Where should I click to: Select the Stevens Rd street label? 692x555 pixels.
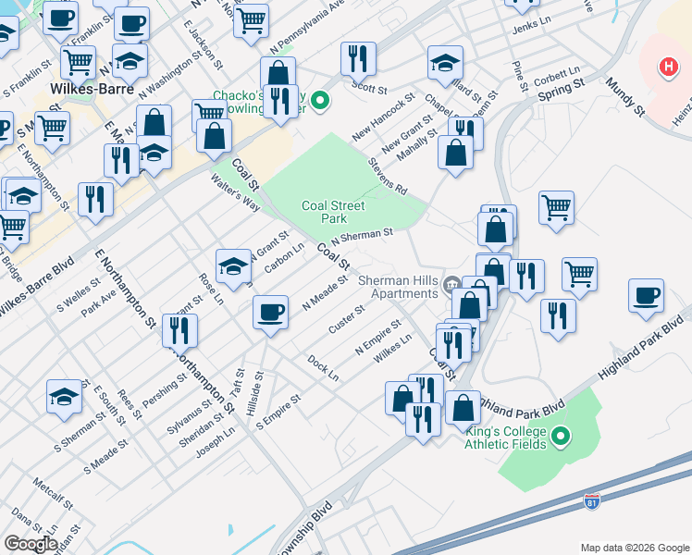tap(387, 177)
